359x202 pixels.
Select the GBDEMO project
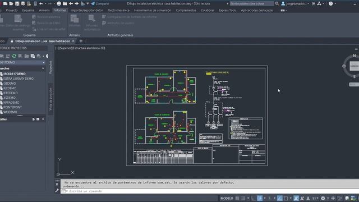[10, 84]
